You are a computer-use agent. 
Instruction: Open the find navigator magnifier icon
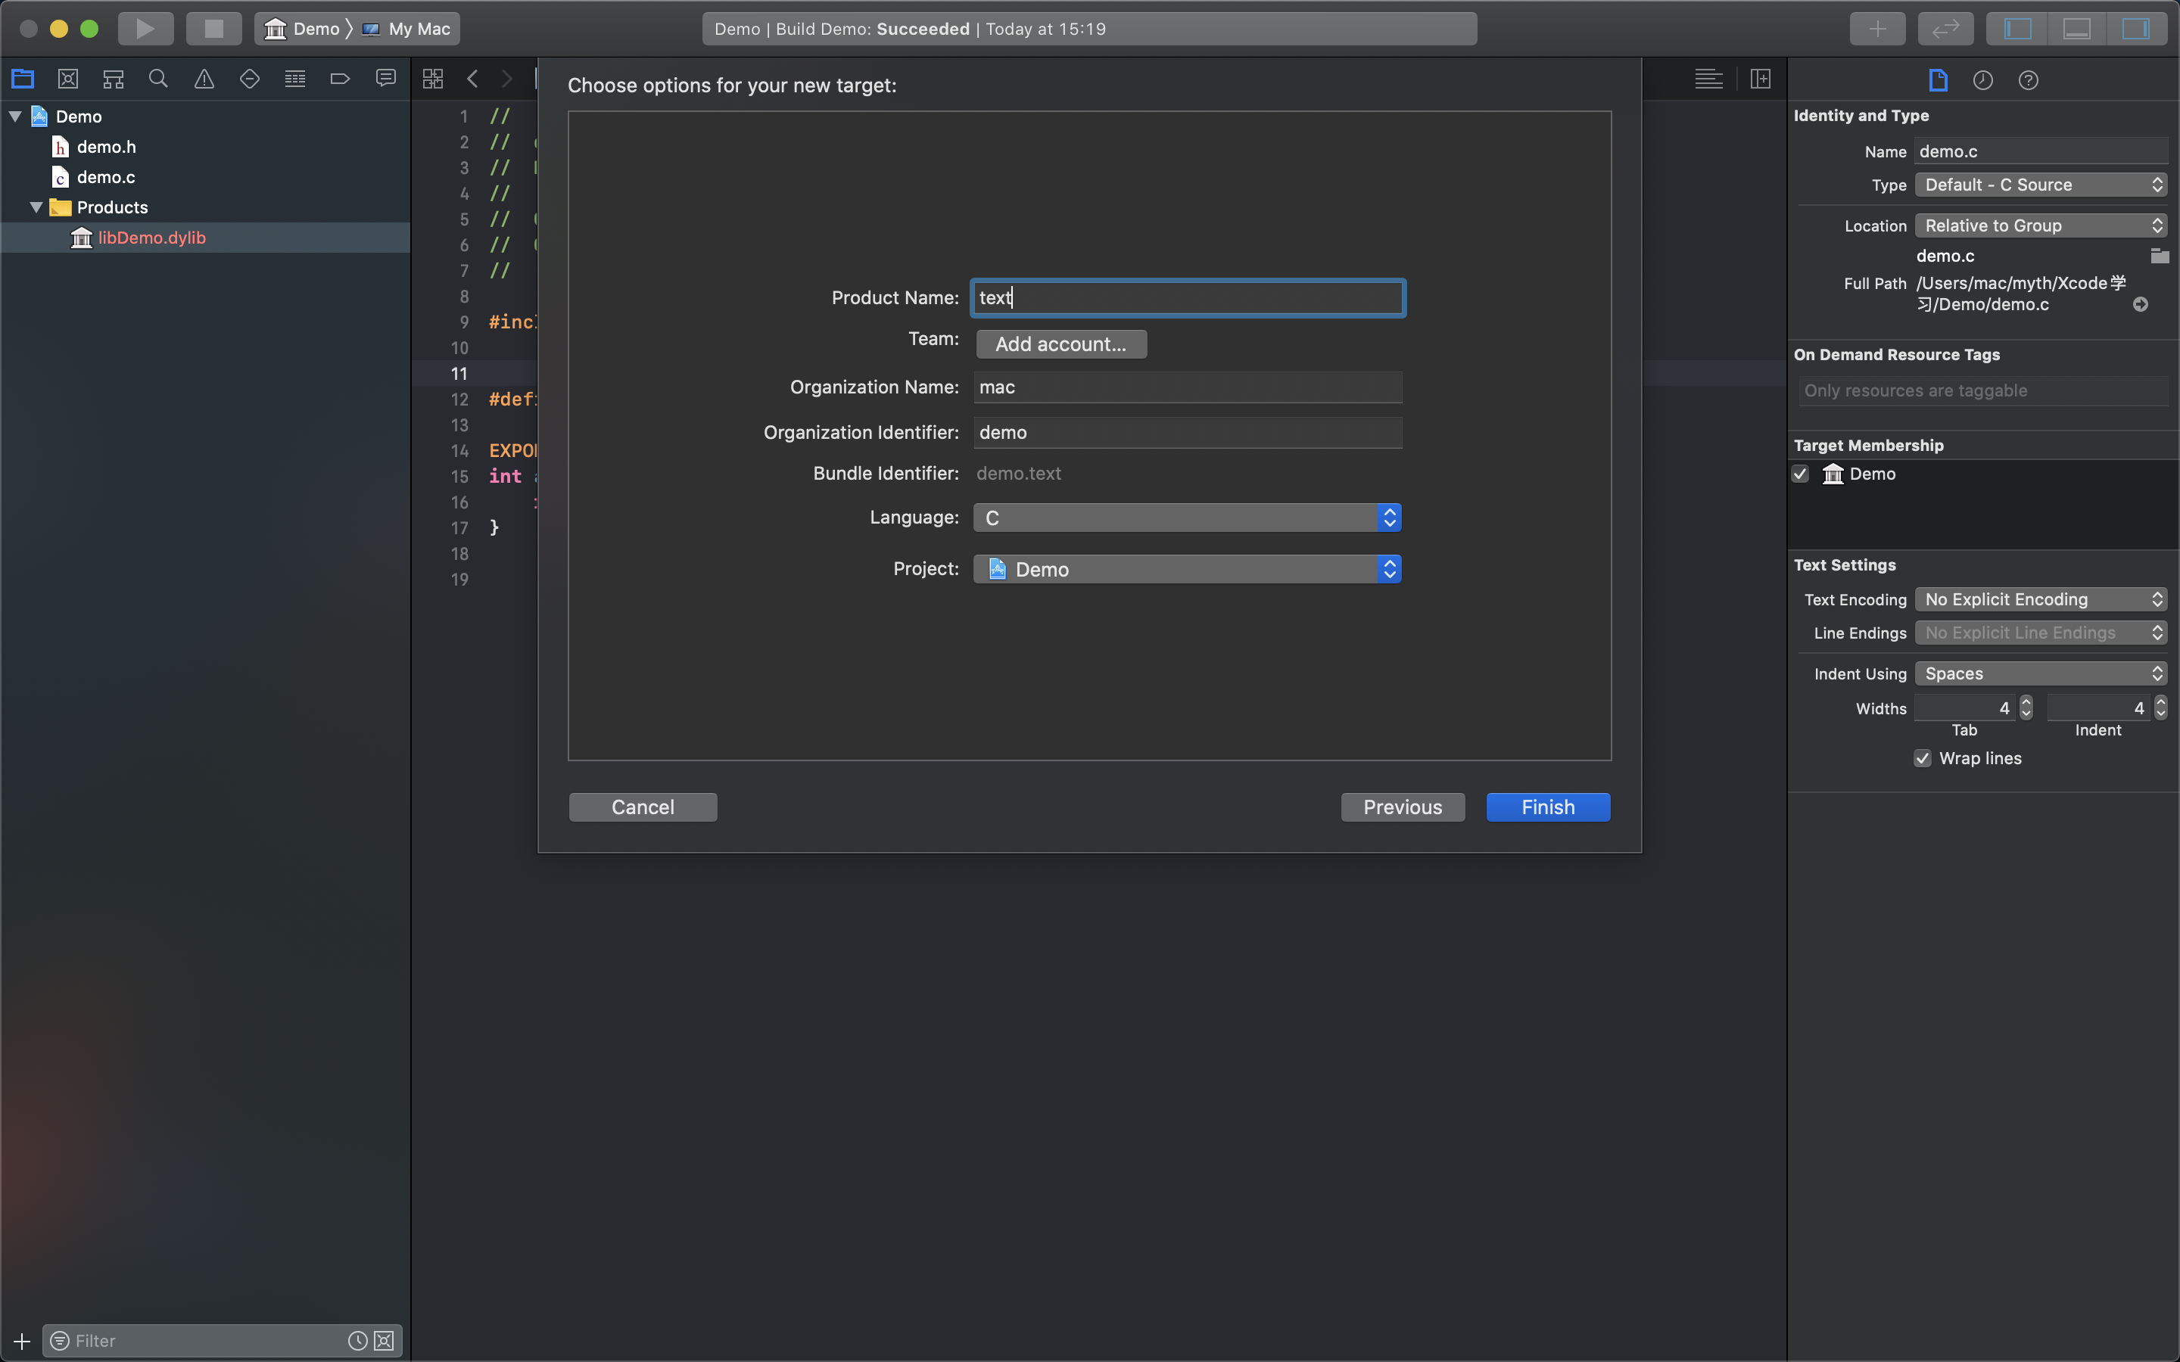pos(158,79)
